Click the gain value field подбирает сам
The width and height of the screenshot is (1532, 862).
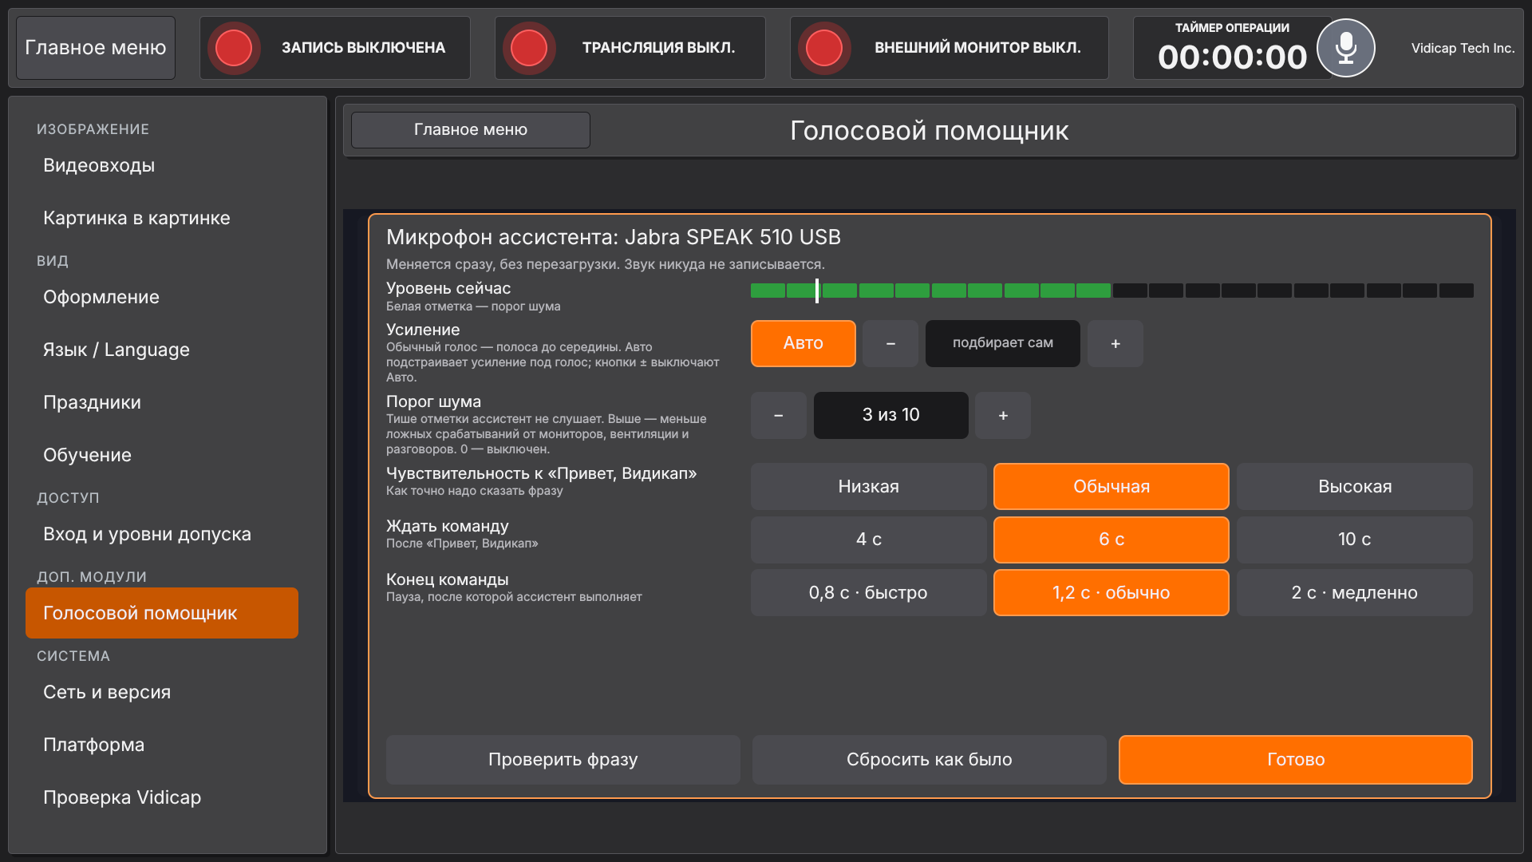(1003, 343)
